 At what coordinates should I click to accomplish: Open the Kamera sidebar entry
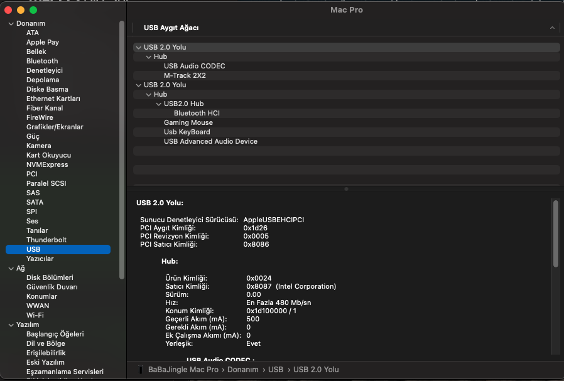pyautogui.click(x=38, y=146)
